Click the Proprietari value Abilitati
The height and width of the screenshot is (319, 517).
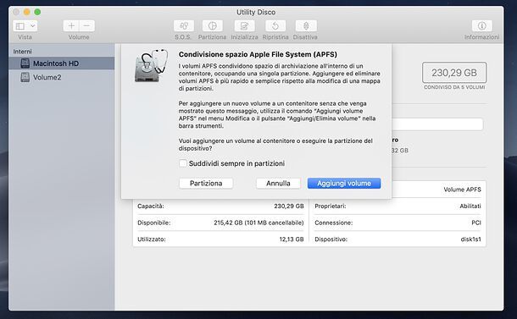click(x=470, y=206)
